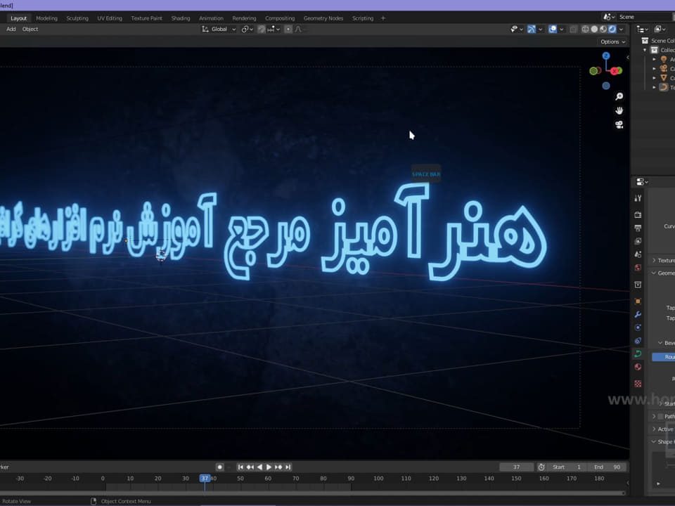Switch to the Modeling workspace tab
Screen dimensions: 675x506
pos(46,18)
